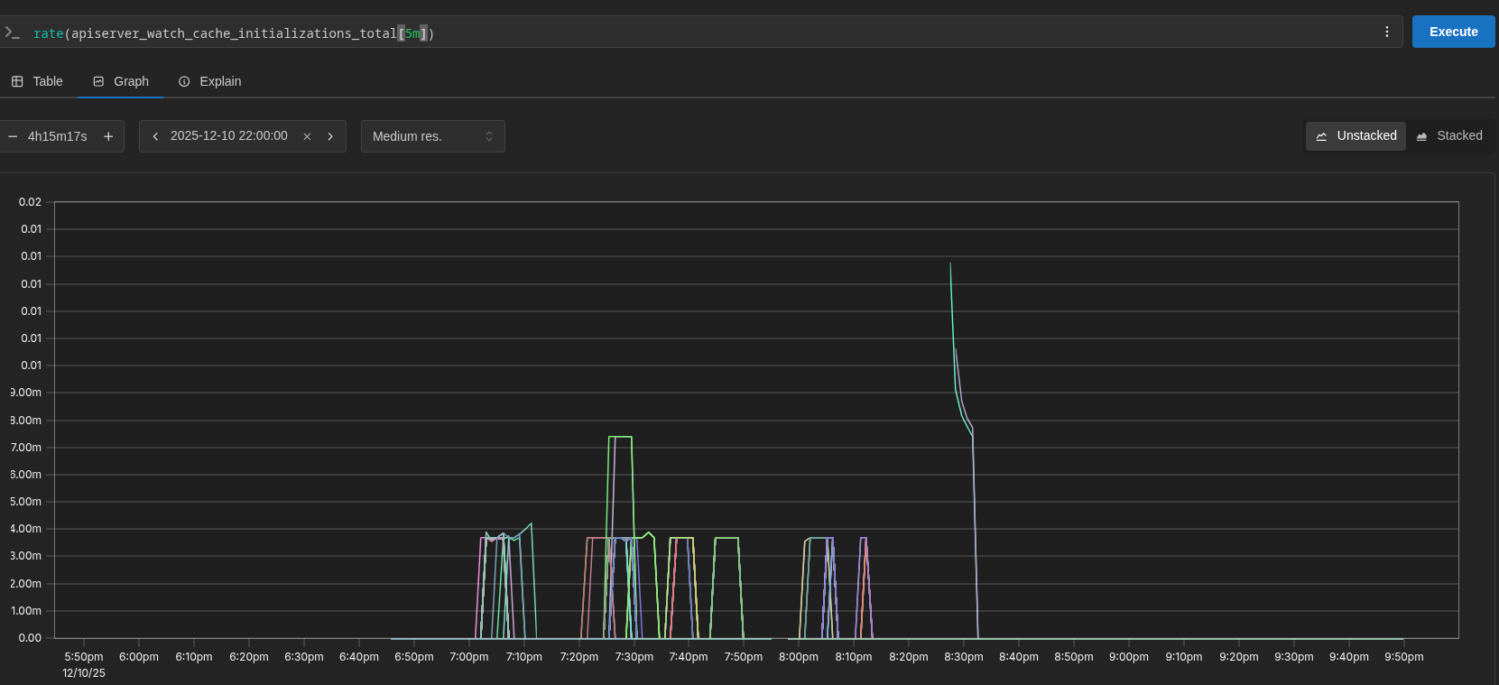Open the three-dot query options menu
This screenshot has height=685, width=1499.
[1387, 32]
